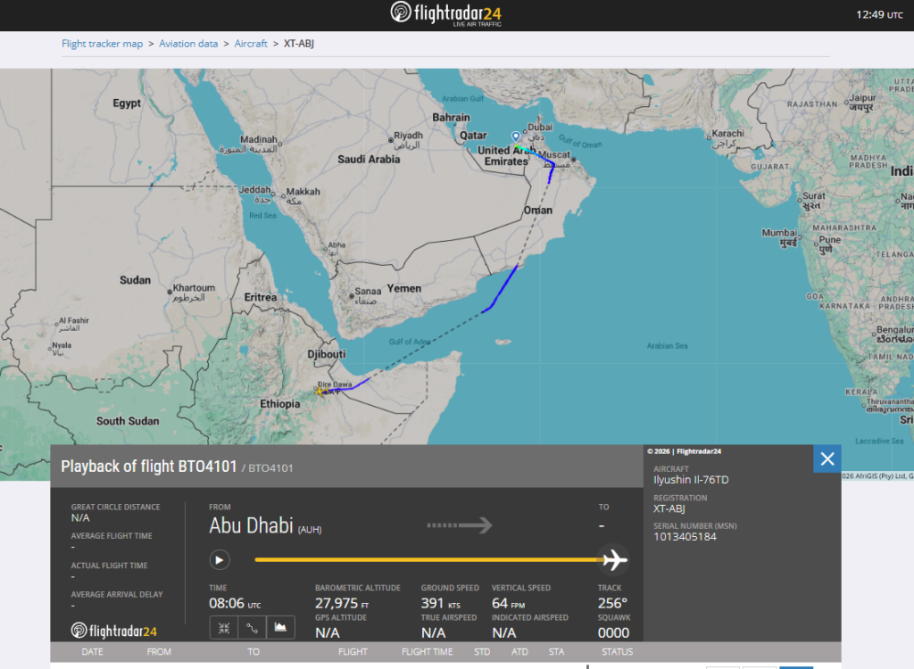This screenshot has width=914, height=669.
Task: Click the STA column header
Action: tap(556, 651)
